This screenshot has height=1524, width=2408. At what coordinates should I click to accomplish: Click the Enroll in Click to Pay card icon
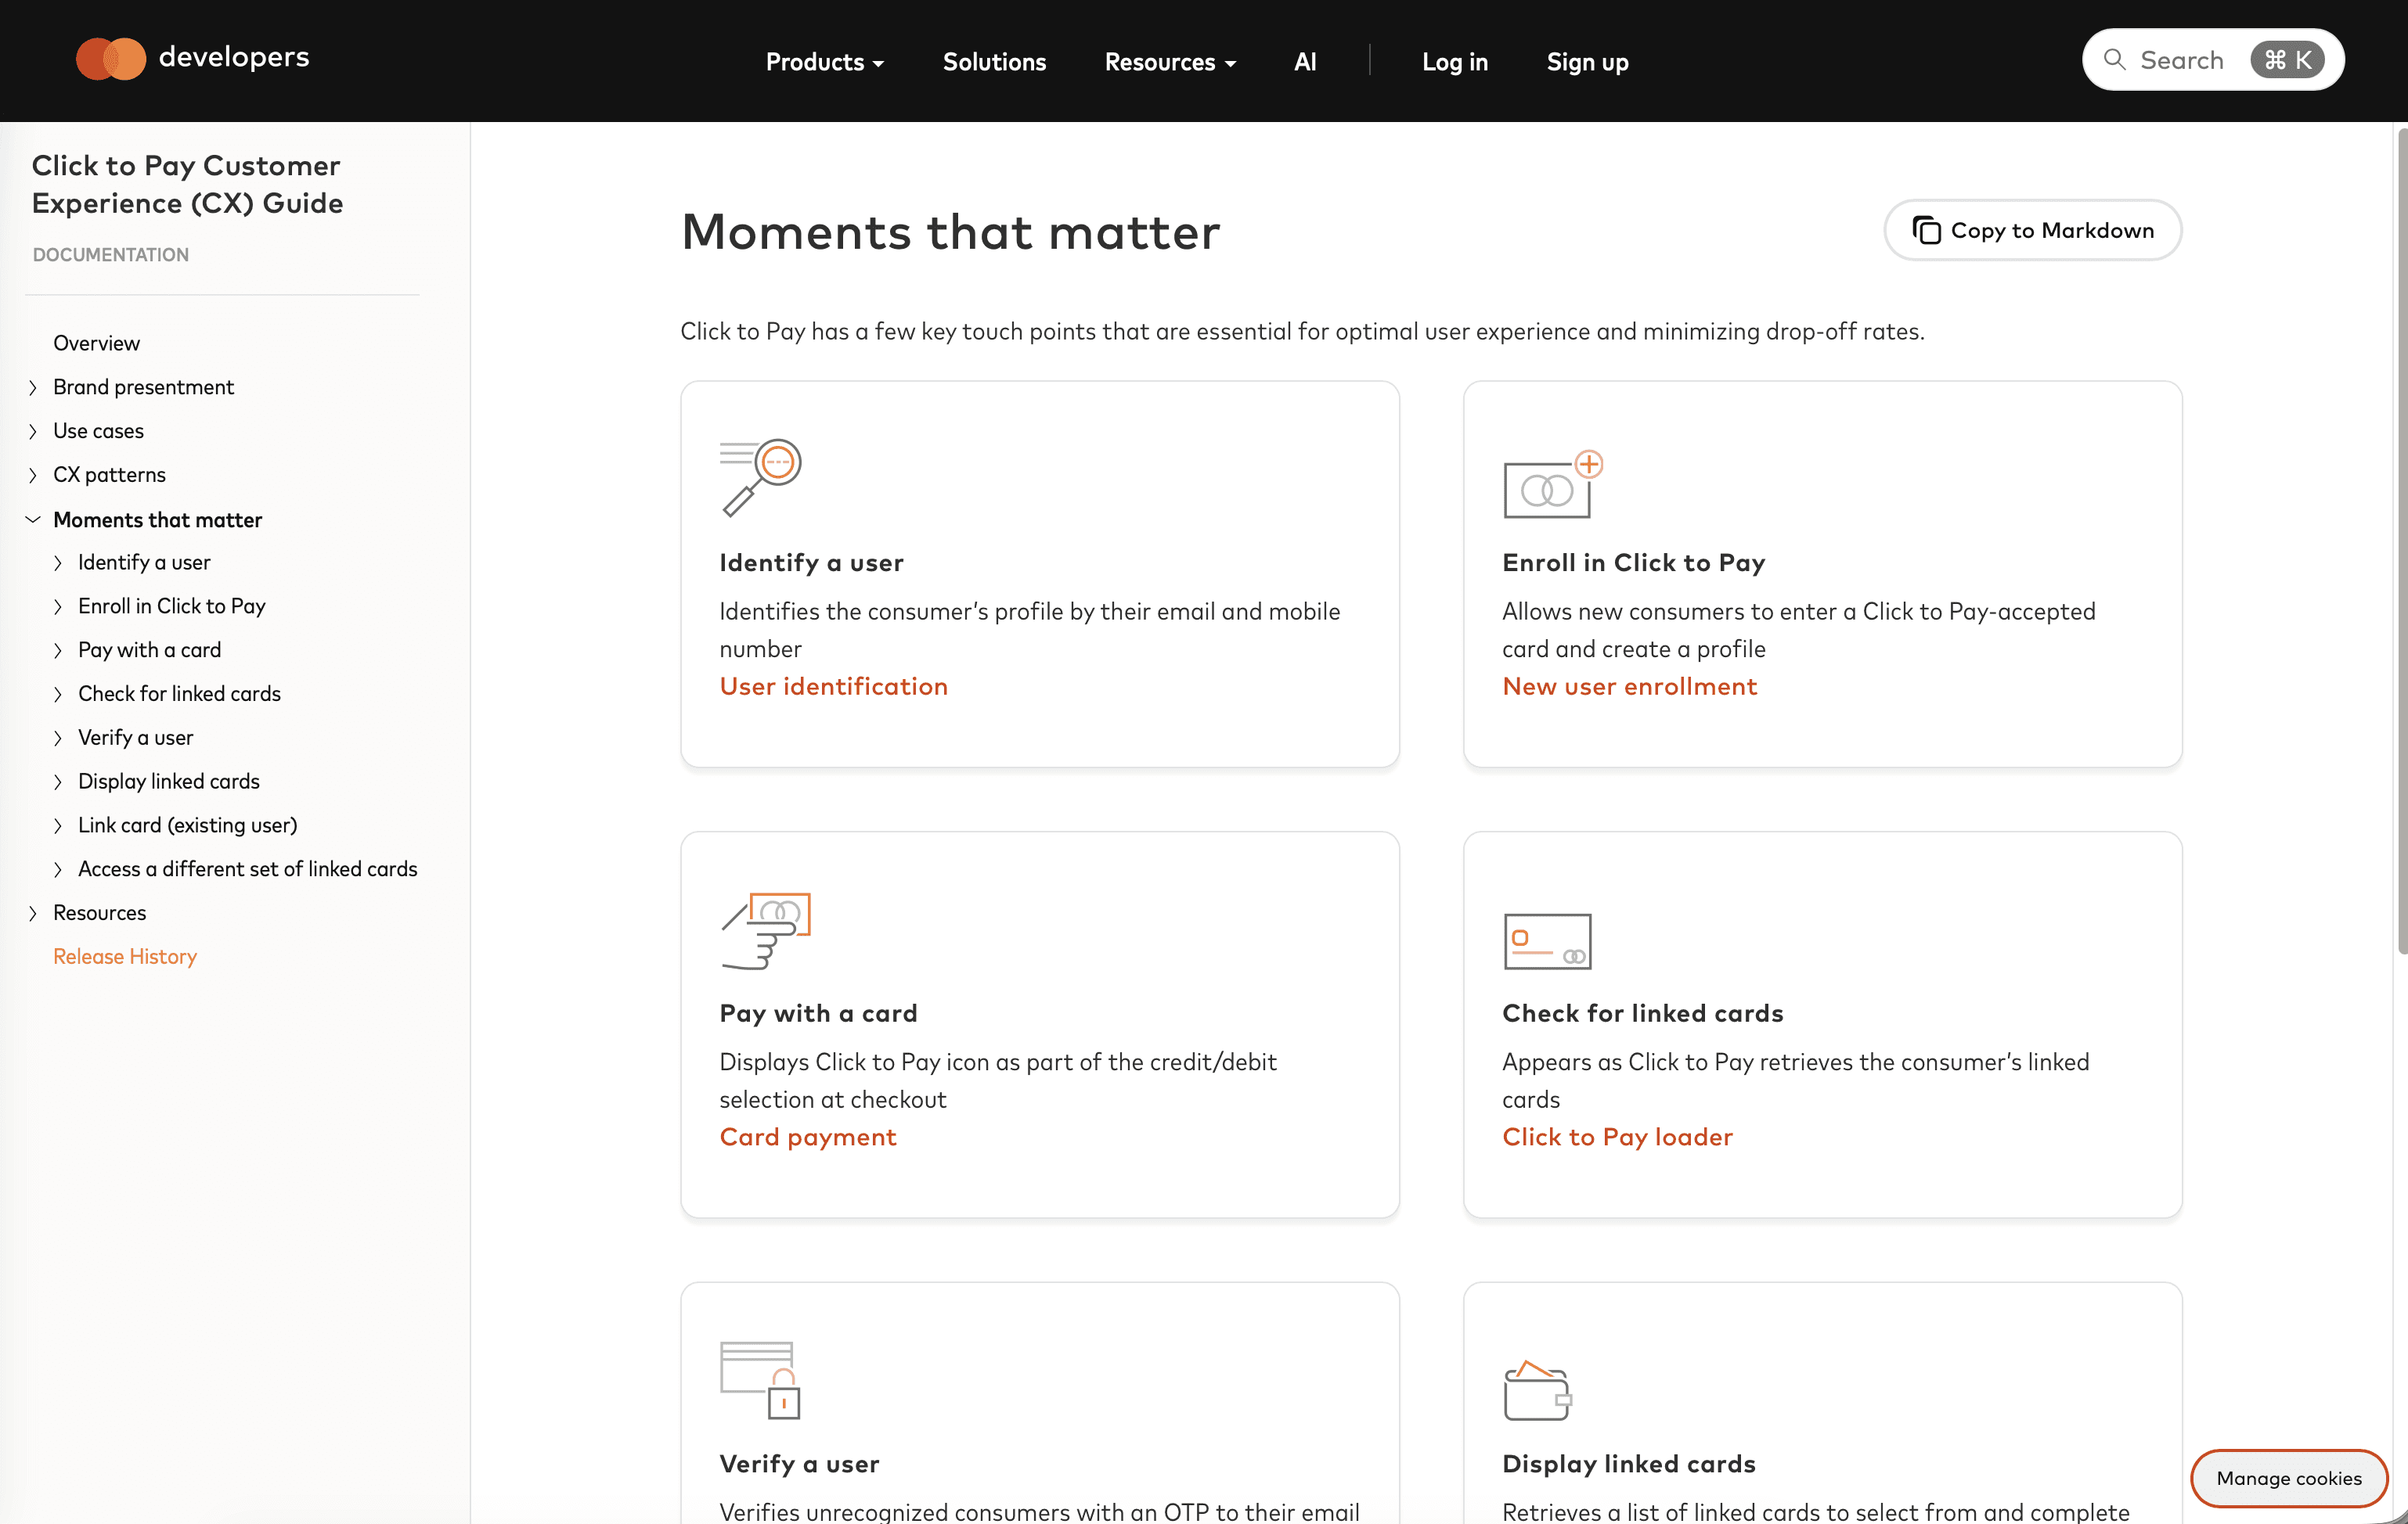(x=1551, y=485)
